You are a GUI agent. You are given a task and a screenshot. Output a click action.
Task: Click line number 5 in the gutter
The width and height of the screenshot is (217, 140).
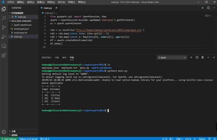tap(45, 30)
